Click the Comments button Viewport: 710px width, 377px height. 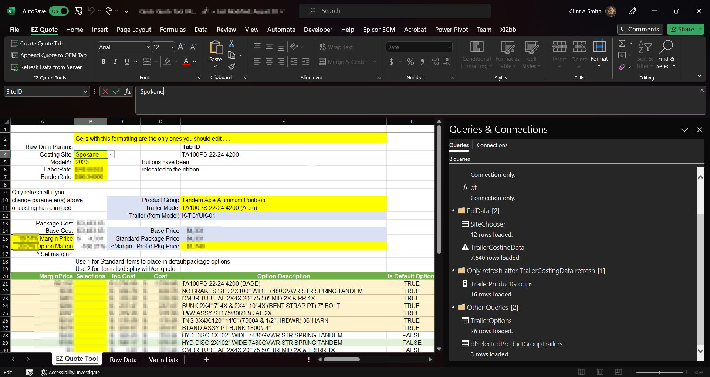[640, 29]
